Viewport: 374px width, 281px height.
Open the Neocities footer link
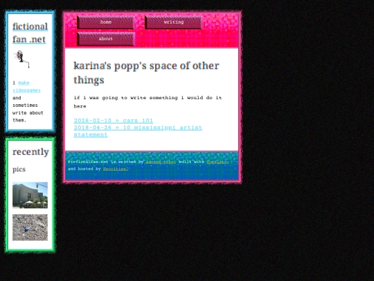coord(116,169)
